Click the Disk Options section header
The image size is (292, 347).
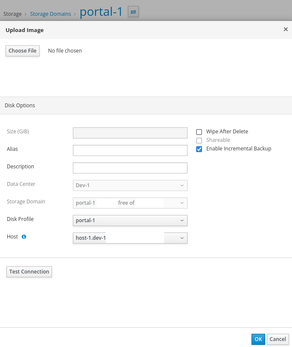coord(20,106)
